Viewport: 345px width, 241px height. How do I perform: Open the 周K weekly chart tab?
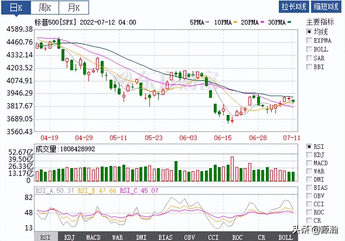pos(45,8)
